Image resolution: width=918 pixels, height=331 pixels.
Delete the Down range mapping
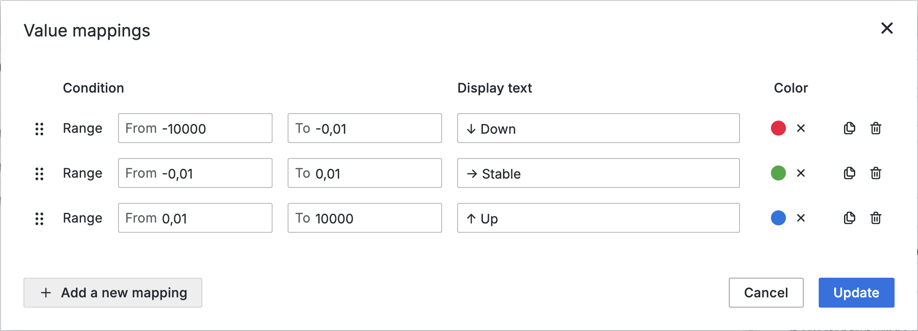point(875,128)
